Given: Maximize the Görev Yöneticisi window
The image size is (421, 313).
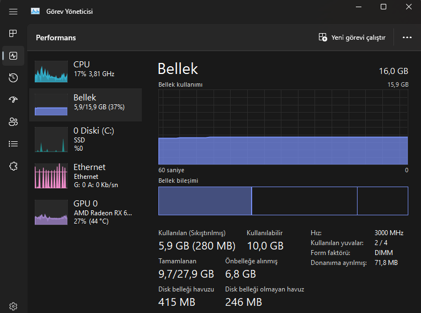Looking at the screenshot, I should tap(383, 7).
